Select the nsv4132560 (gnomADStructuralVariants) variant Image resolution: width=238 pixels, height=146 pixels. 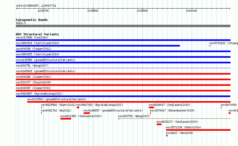click(129, 102)
